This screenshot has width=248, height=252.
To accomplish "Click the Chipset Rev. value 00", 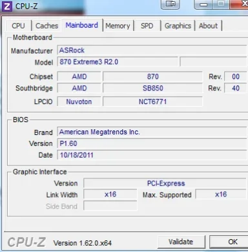I will click(x=236, y=76).
